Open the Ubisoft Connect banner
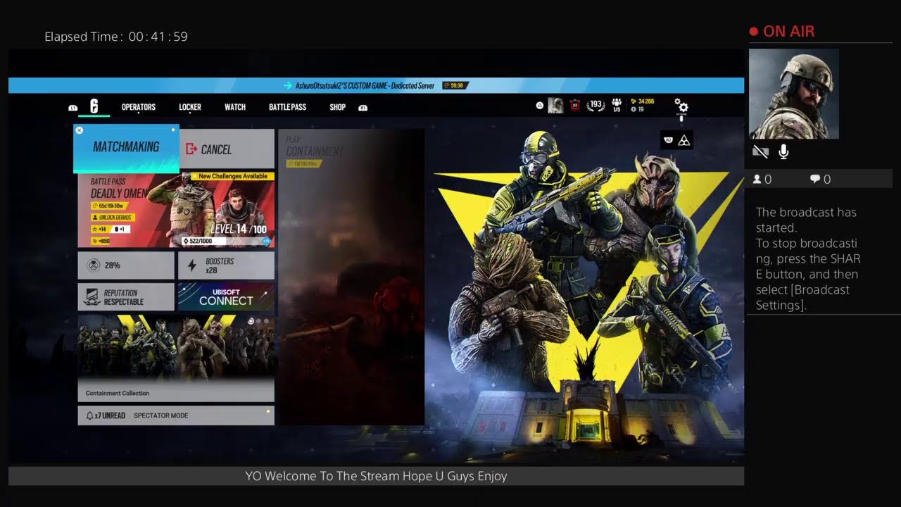 [226, 297]
